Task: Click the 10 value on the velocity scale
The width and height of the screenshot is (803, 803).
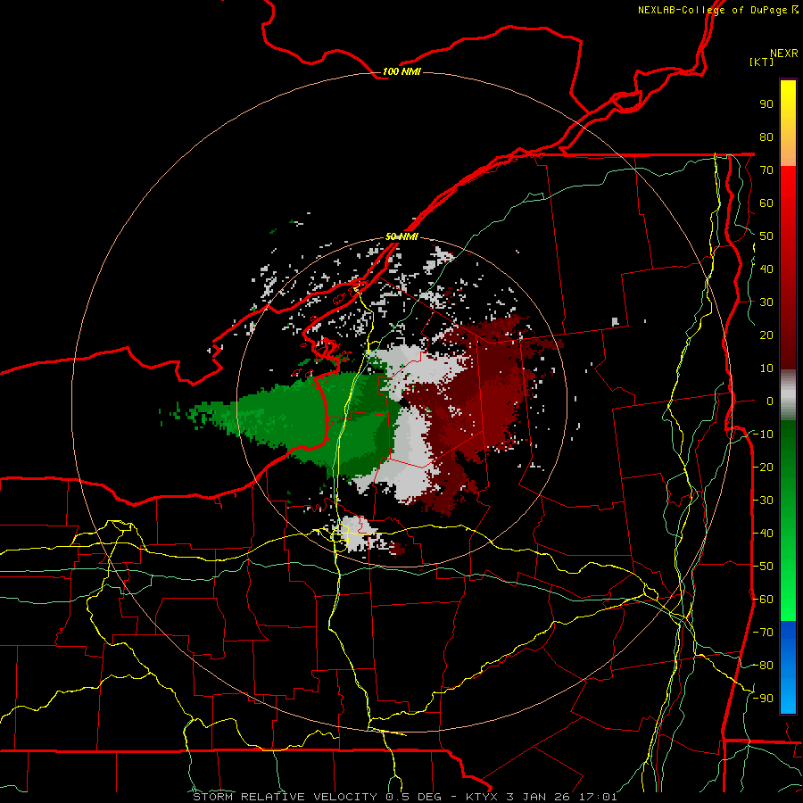Action: click(x=766, y=368)
